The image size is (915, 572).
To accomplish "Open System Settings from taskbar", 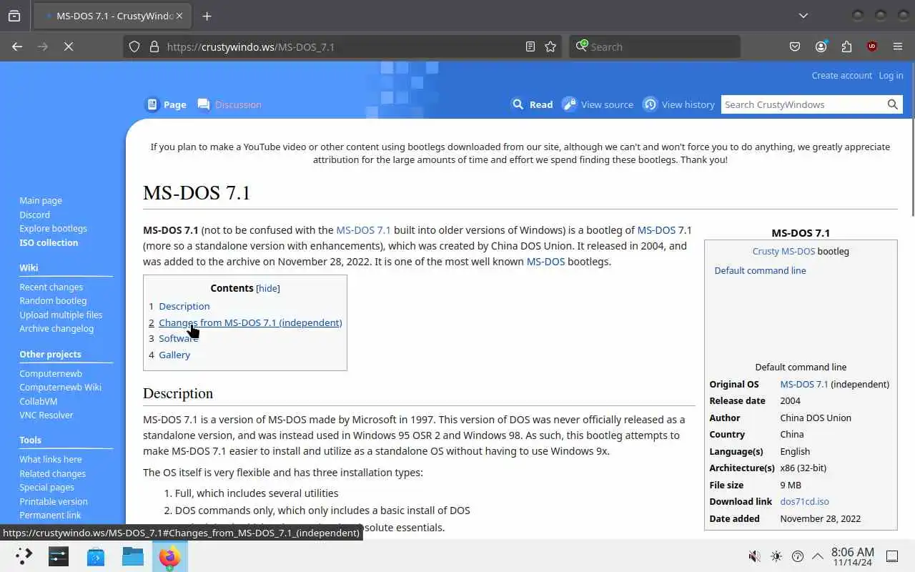I will coord(59,556).
